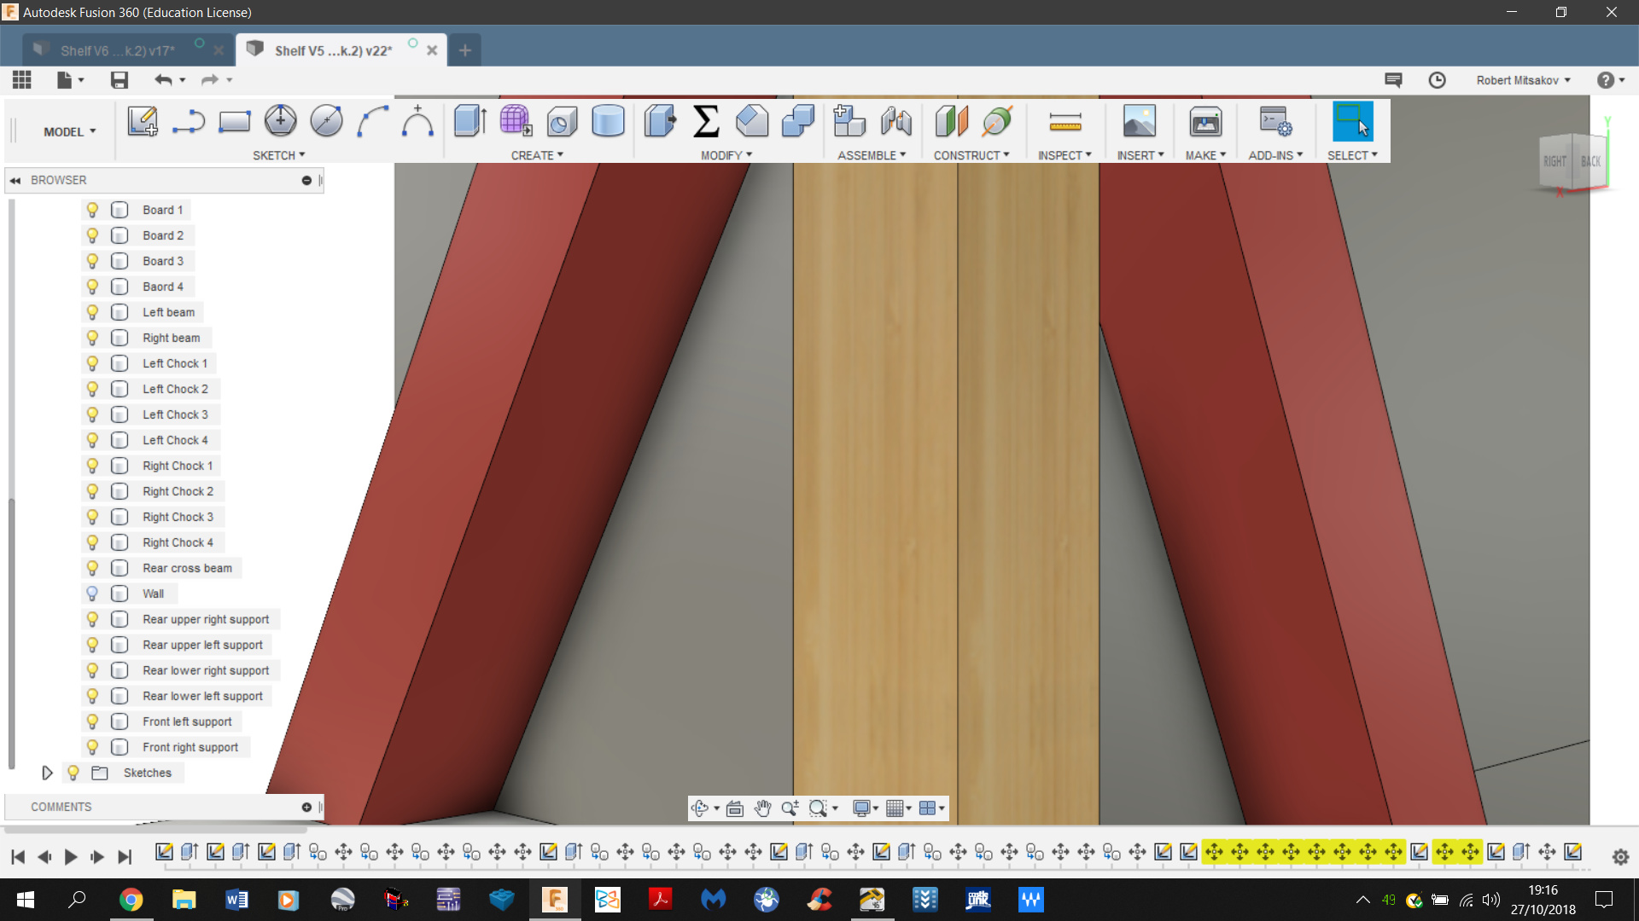Open the Create Form tool
The width and height of the screenshot is (1639, 921).
(x=516, y=121)
